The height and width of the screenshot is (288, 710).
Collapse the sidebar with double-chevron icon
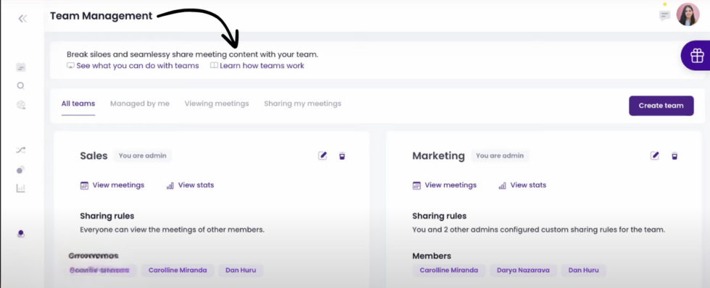(22, 19)
